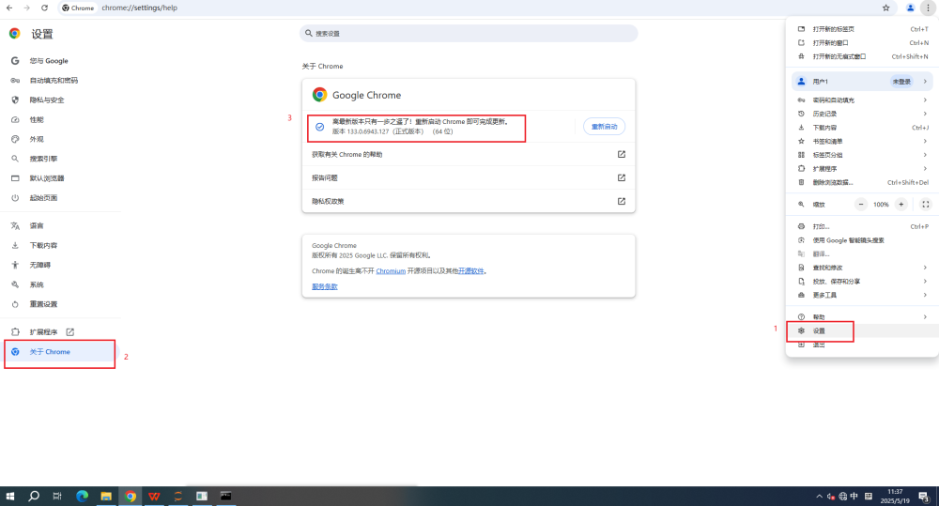This screenshot has height=506, width=939.
Task: Choose 删除浏览数据... menu item
Action: click(x=862, y=183)
